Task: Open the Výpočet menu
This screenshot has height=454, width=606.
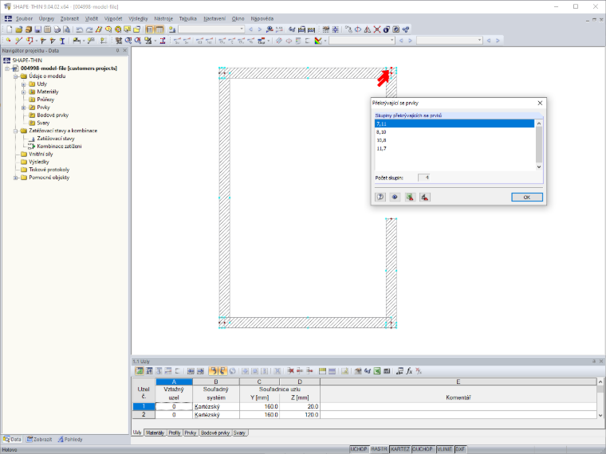Action: [x=113, y=18]
